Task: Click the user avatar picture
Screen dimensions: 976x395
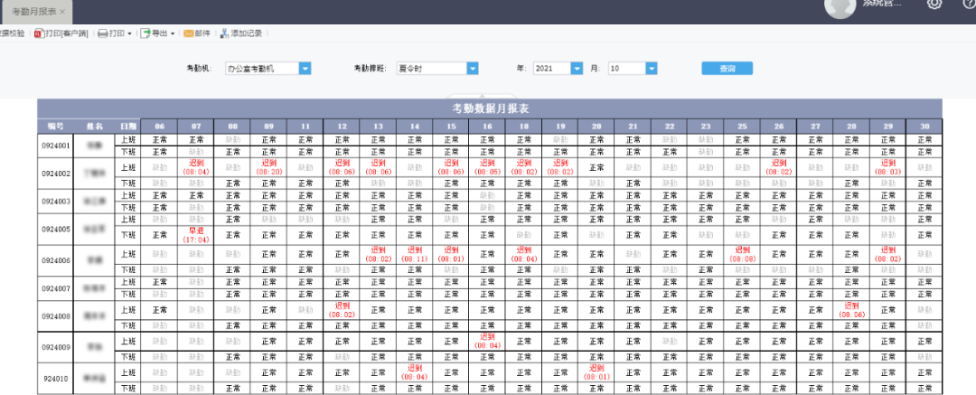Action: (x=840, y=7)
